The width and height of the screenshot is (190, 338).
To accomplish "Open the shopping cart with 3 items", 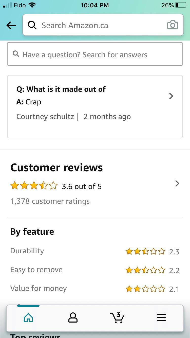I will (117, 317).
